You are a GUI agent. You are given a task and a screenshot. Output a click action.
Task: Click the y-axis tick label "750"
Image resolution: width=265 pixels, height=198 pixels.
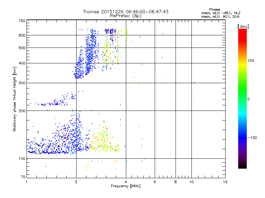(22, 21)
